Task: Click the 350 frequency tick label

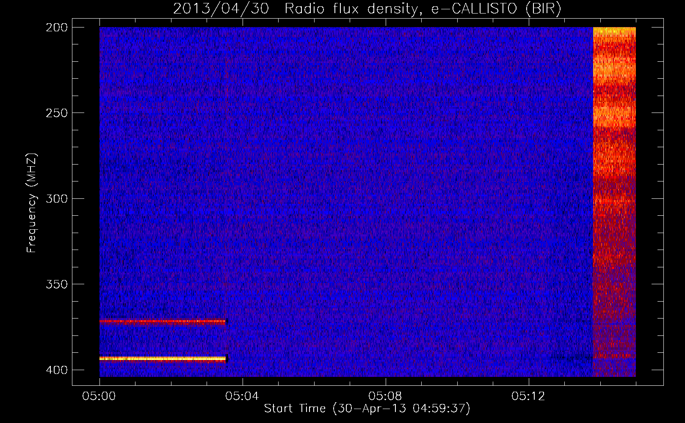Action: point(56,284)
